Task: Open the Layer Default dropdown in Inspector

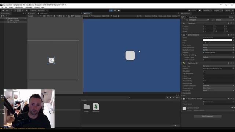Action: (224, 20)
